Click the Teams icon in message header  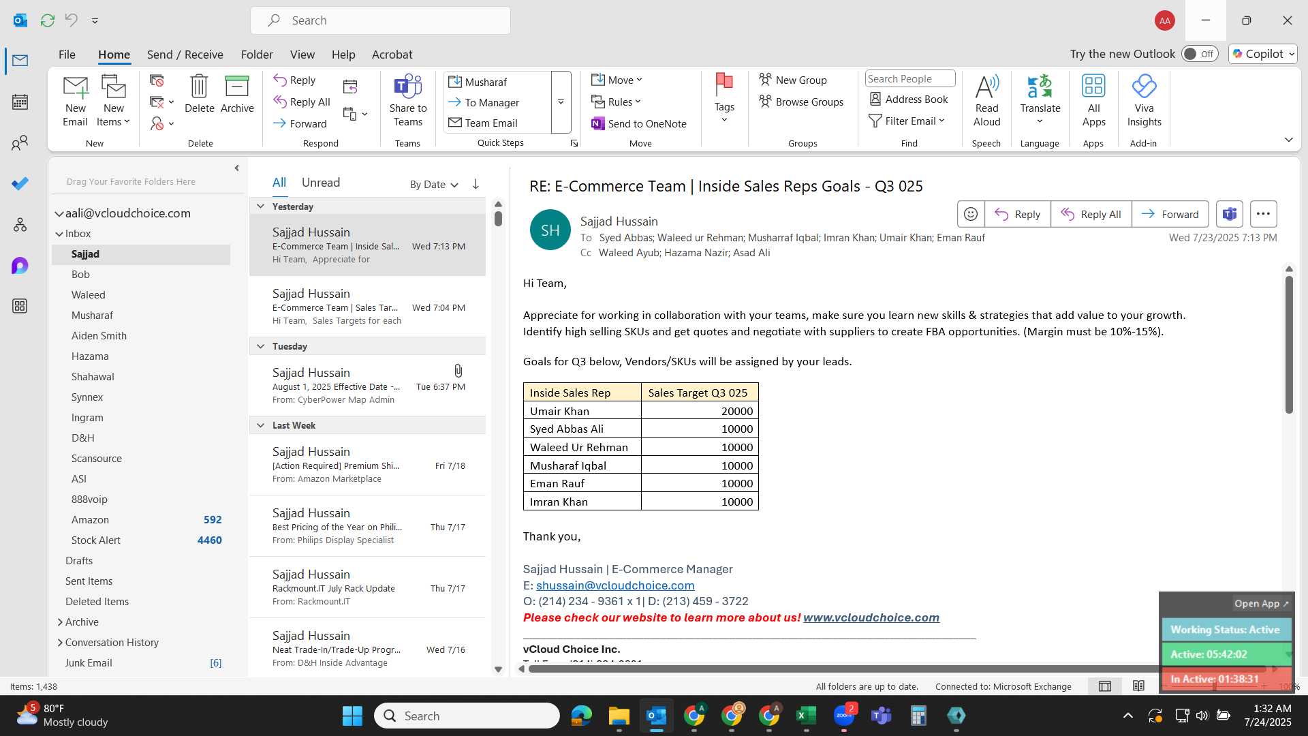coord(1229,214)
